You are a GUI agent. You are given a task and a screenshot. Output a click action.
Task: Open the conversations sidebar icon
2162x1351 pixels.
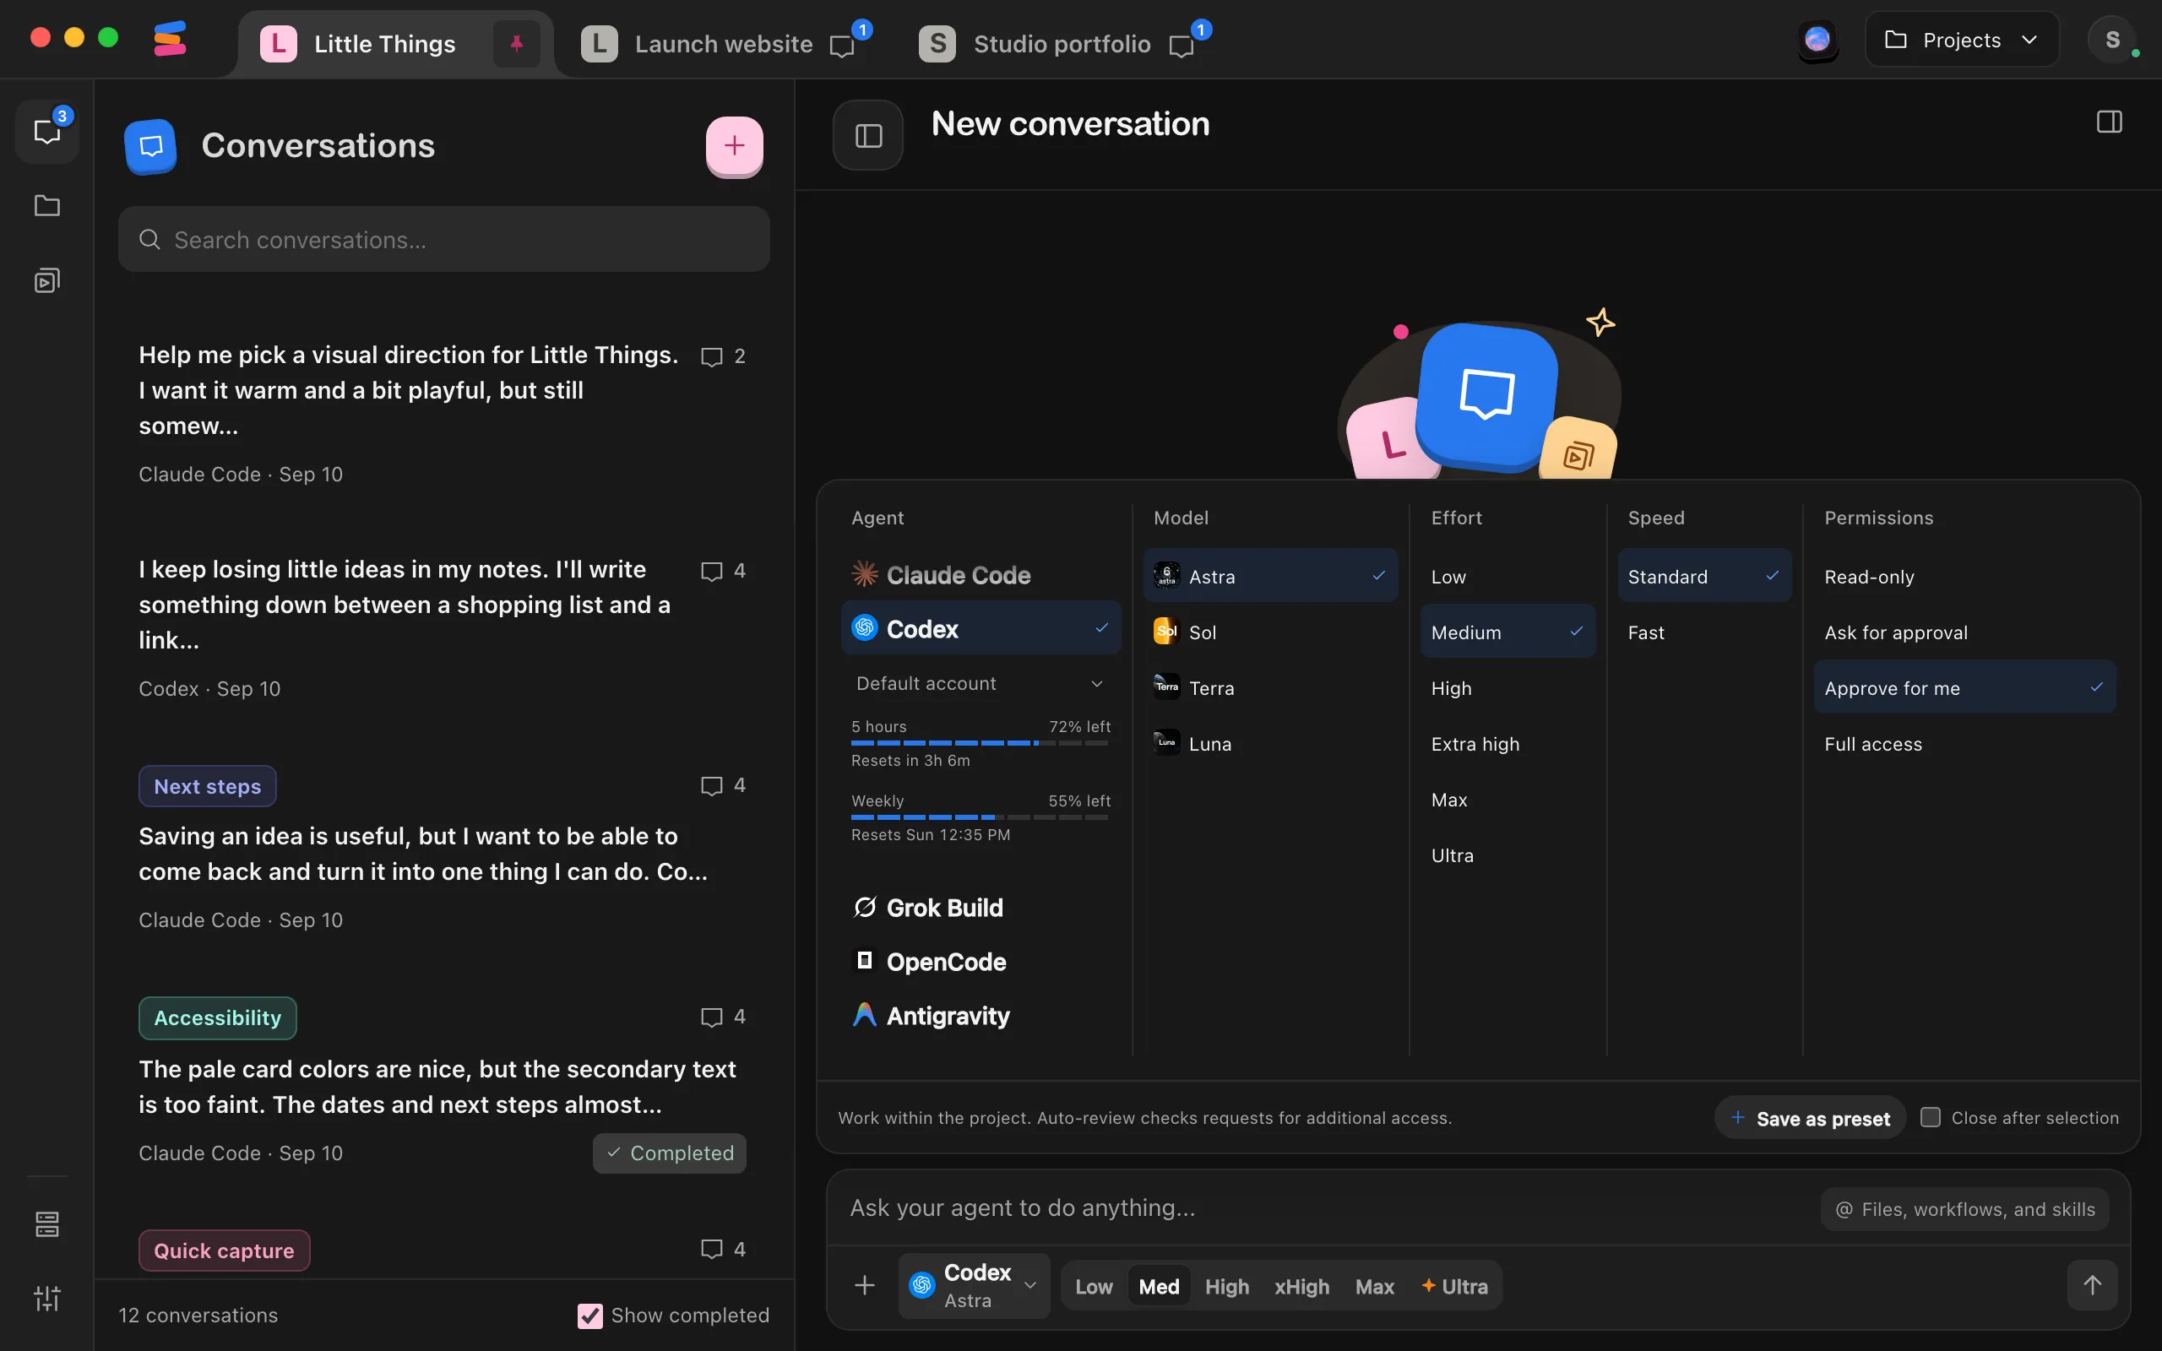pyautogui.click(x=47, y=133)
